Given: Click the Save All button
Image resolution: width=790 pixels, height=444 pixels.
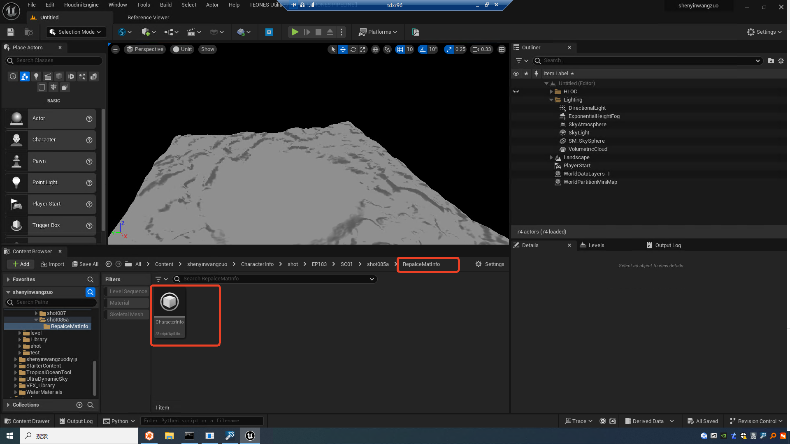Looking at the screenshot, I should (x=85, y=264).
